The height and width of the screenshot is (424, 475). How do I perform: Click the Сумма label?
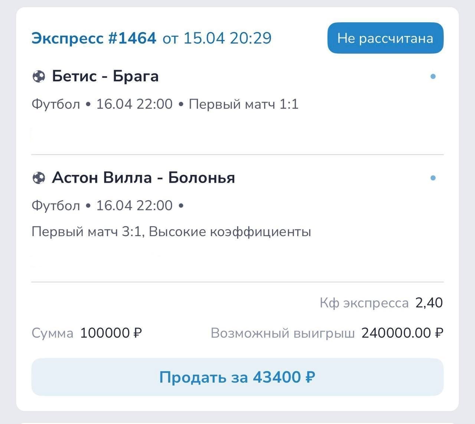(x=52, y=333)
